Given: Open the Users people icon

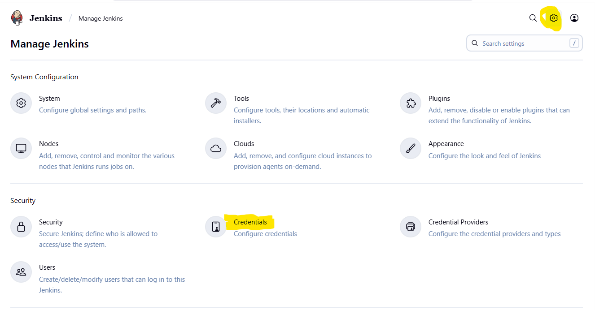Looking at the screenshot, I should pyautogui.click(x=21, y=272).
